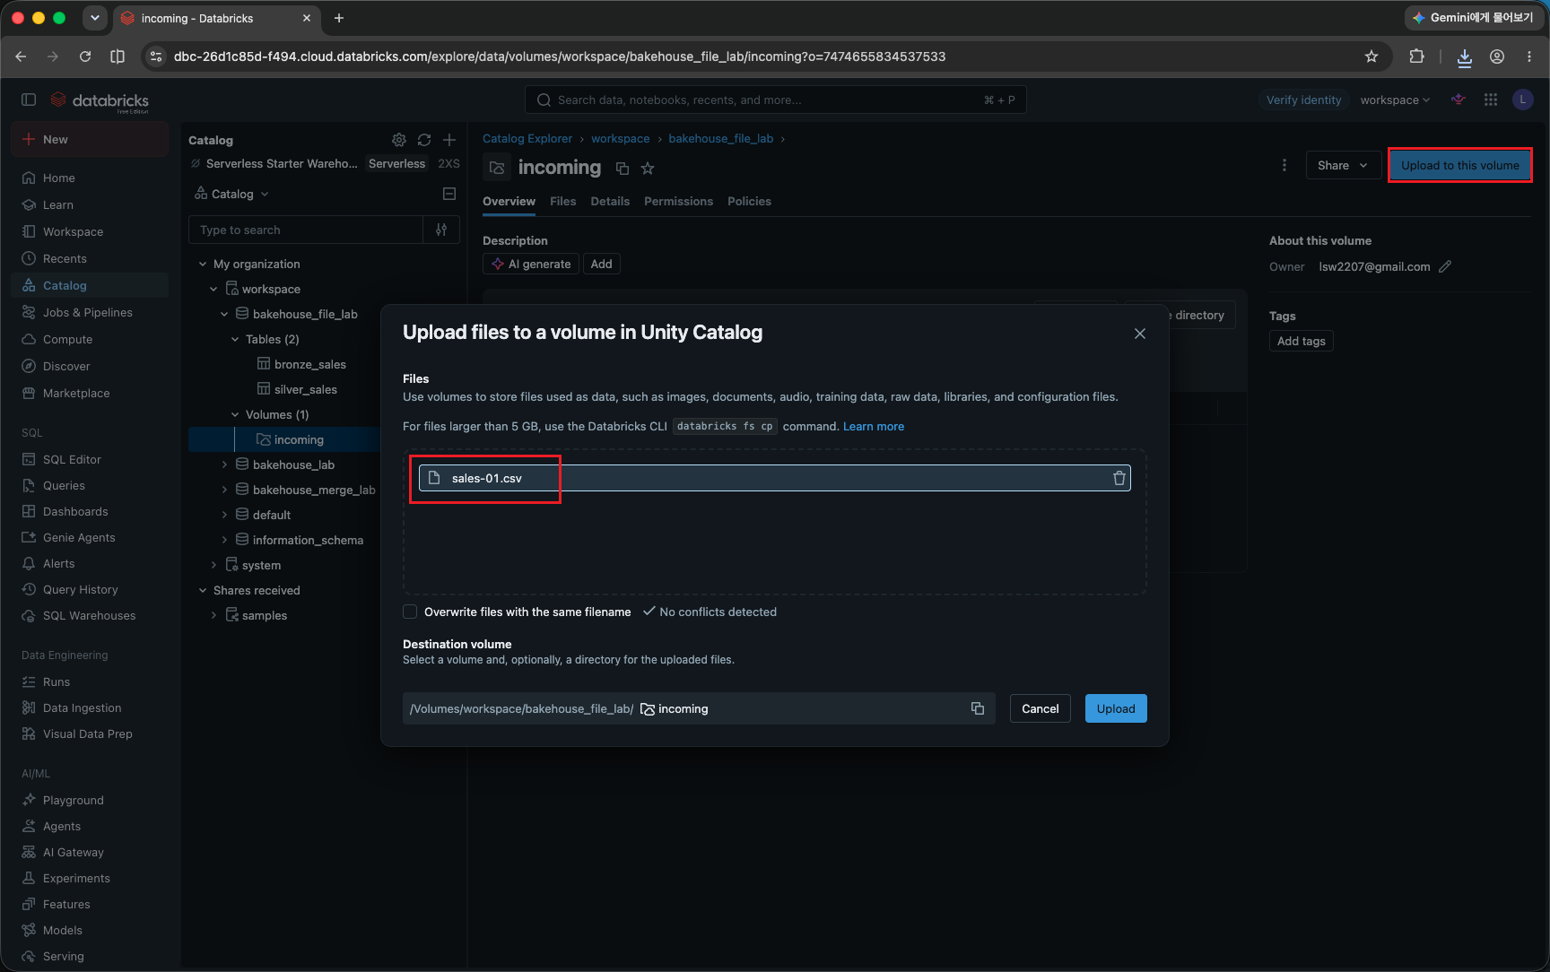Cancel the file upload dialog
1550x972 pixels.
coord(1041,708)
